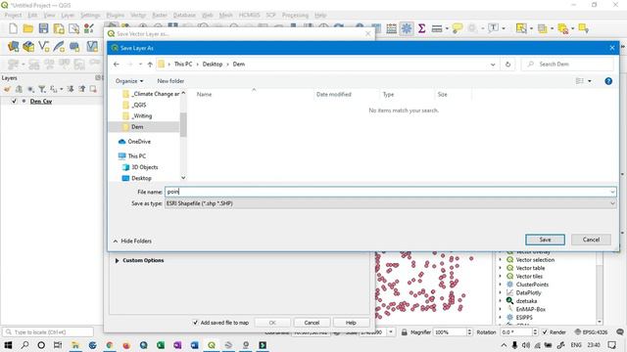Click the Text Annotation icon
Image resolution: width=627 pixels, height=352 pixels.
click(x=494, y=28)
